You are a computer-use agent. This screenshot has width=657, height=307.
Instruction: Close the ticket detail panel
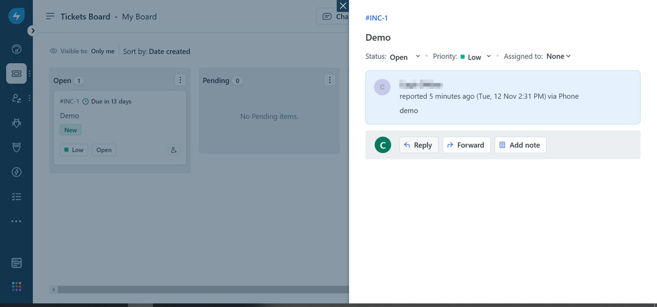(x=343, y=6)
